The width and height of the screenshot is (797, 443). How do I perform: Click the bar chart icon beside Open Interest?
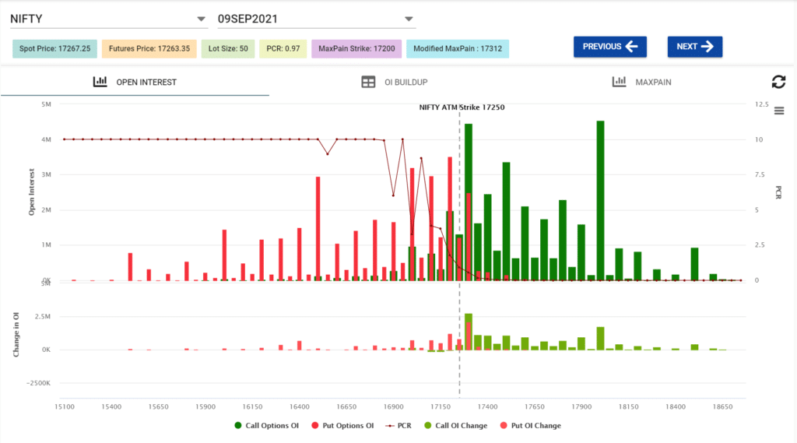pos(100,82)
